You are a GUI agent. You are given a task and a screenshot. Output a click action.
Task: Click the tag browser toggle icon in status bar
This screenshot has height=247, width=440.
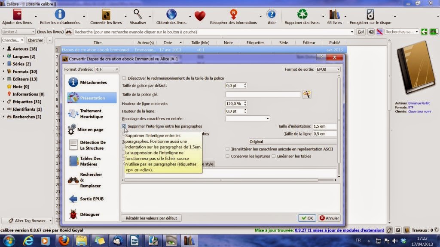[x=389, y=230]
